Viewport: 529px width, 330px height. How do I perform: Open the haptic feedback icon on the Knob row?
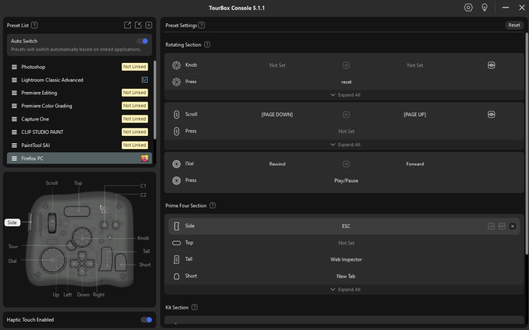[491, 65]
